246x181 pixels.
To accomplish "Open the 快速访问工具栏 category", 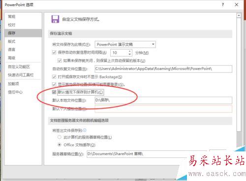I will click(23, 75).
